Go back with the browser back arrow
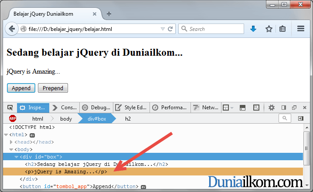The width and height of the screenshot is (313, 192). click(12, 29)
